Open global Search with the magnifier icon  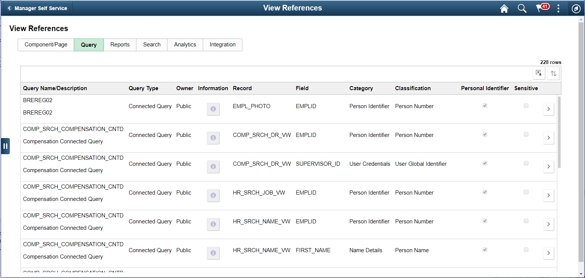522,8
